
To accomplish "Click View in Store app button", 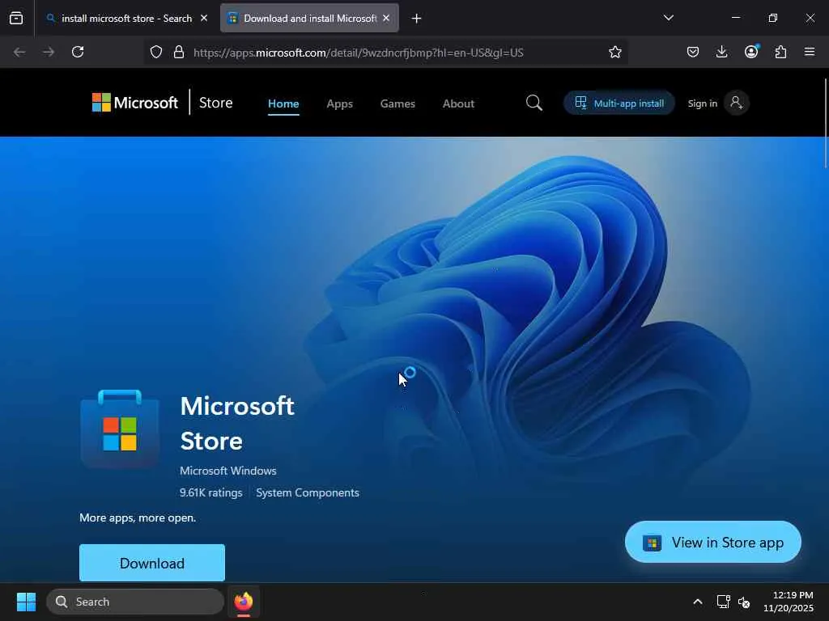I will pyautogui.click(x=712, y=543).
